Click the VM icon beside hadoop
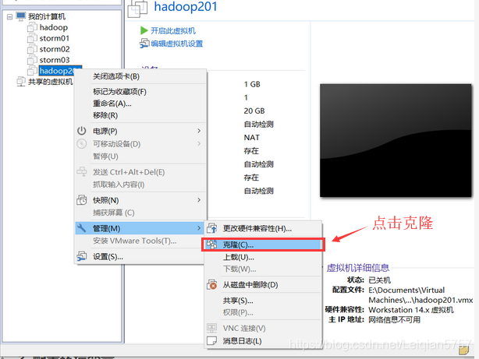 coord(32,27)
